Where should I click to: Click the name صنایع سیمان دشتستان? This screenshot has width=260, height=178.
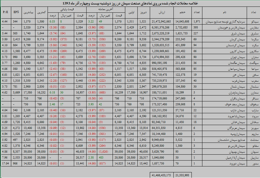(231, 140)
